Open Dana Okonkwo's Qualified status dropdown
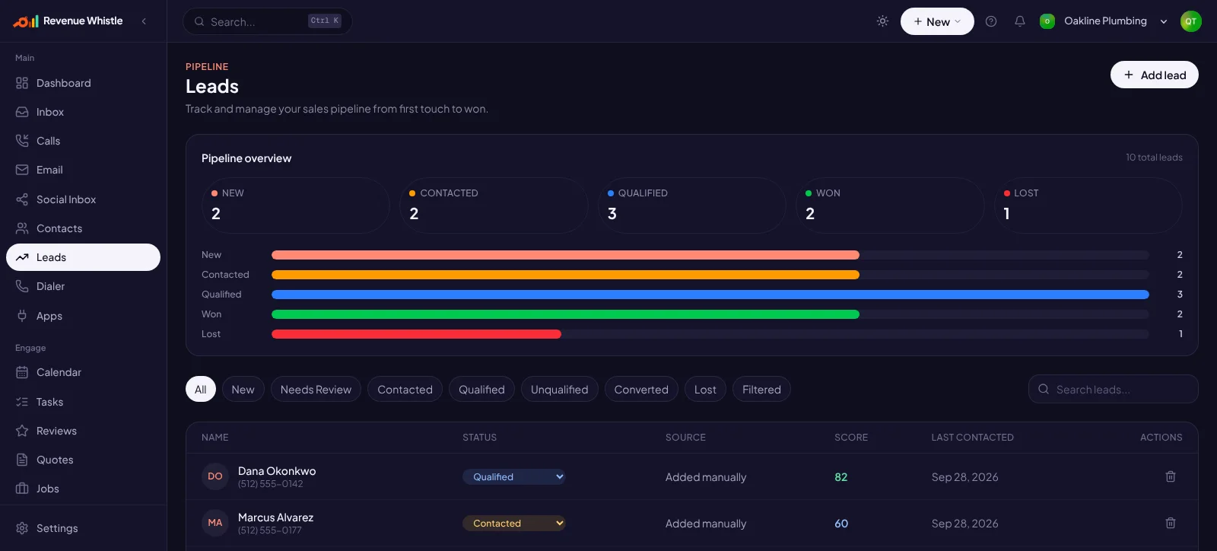This screenshot has width=1217, height=551. click(514, 477)
